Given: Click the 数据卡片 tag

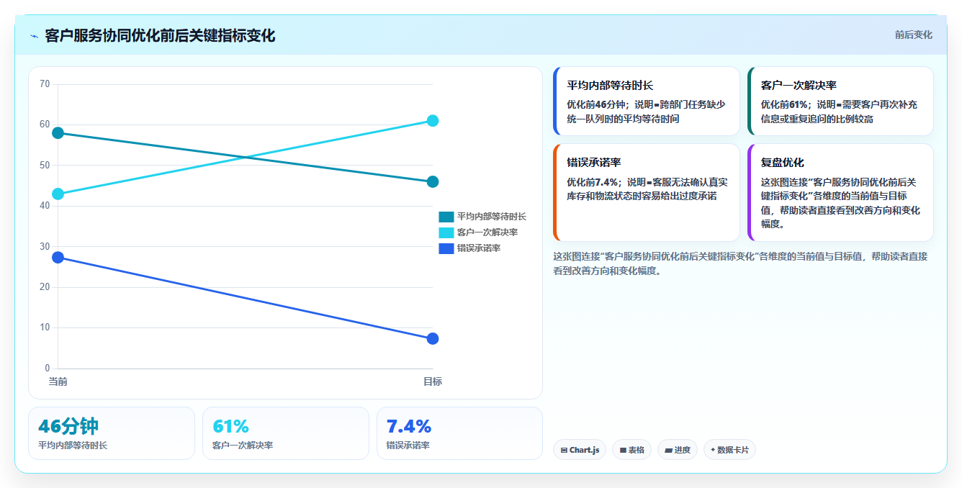Looking at the screenshot, I should (x=729, y=450).
